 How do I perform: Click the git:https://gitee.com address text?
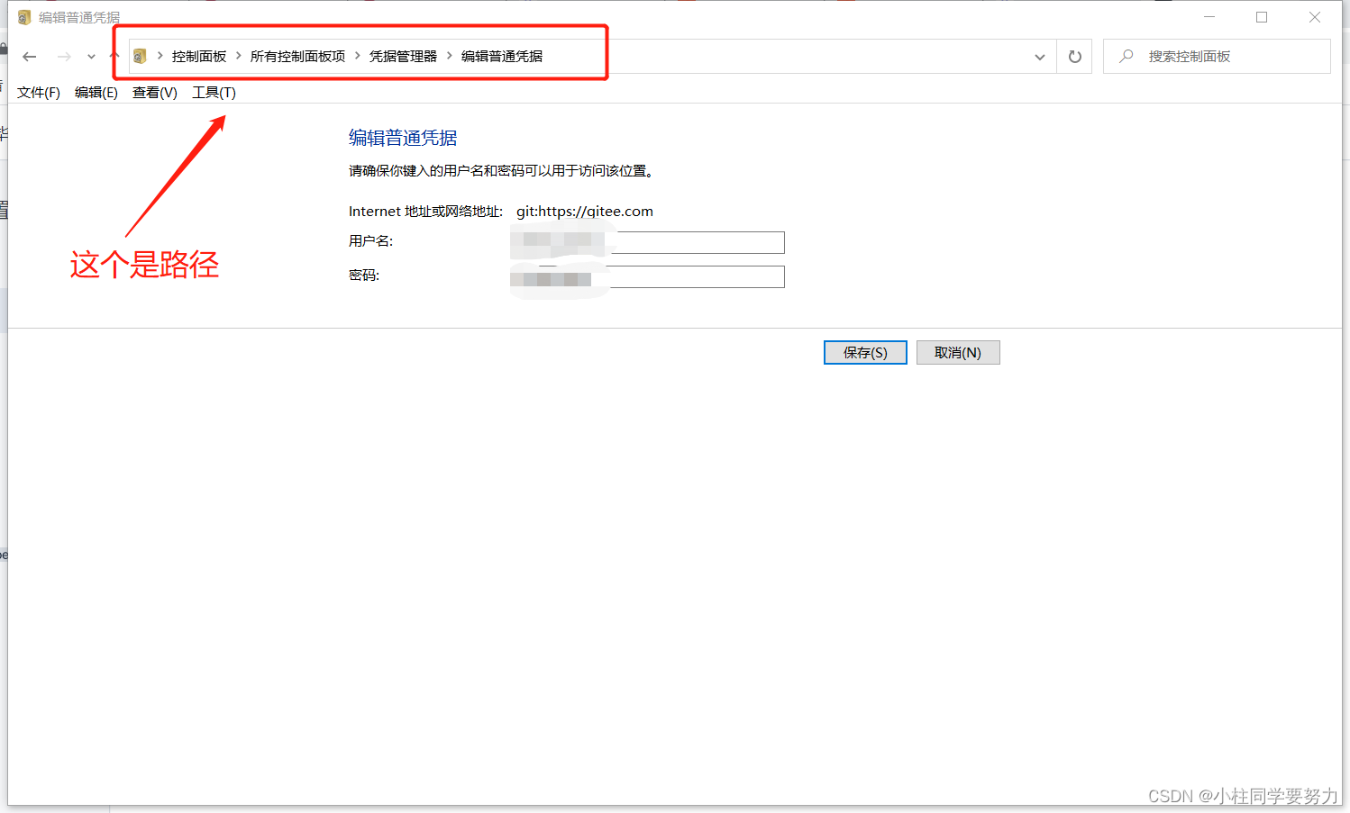585,212
